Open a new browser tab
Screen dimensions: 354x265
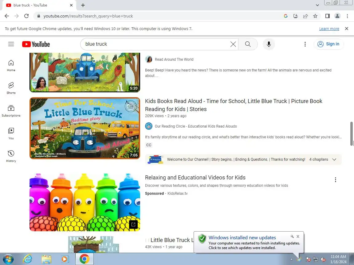pyautogui.click(x=83, y=5)
